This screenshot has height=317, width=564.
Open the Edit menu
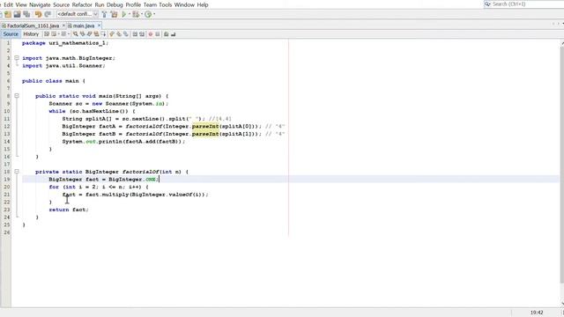tap(8, 4)
